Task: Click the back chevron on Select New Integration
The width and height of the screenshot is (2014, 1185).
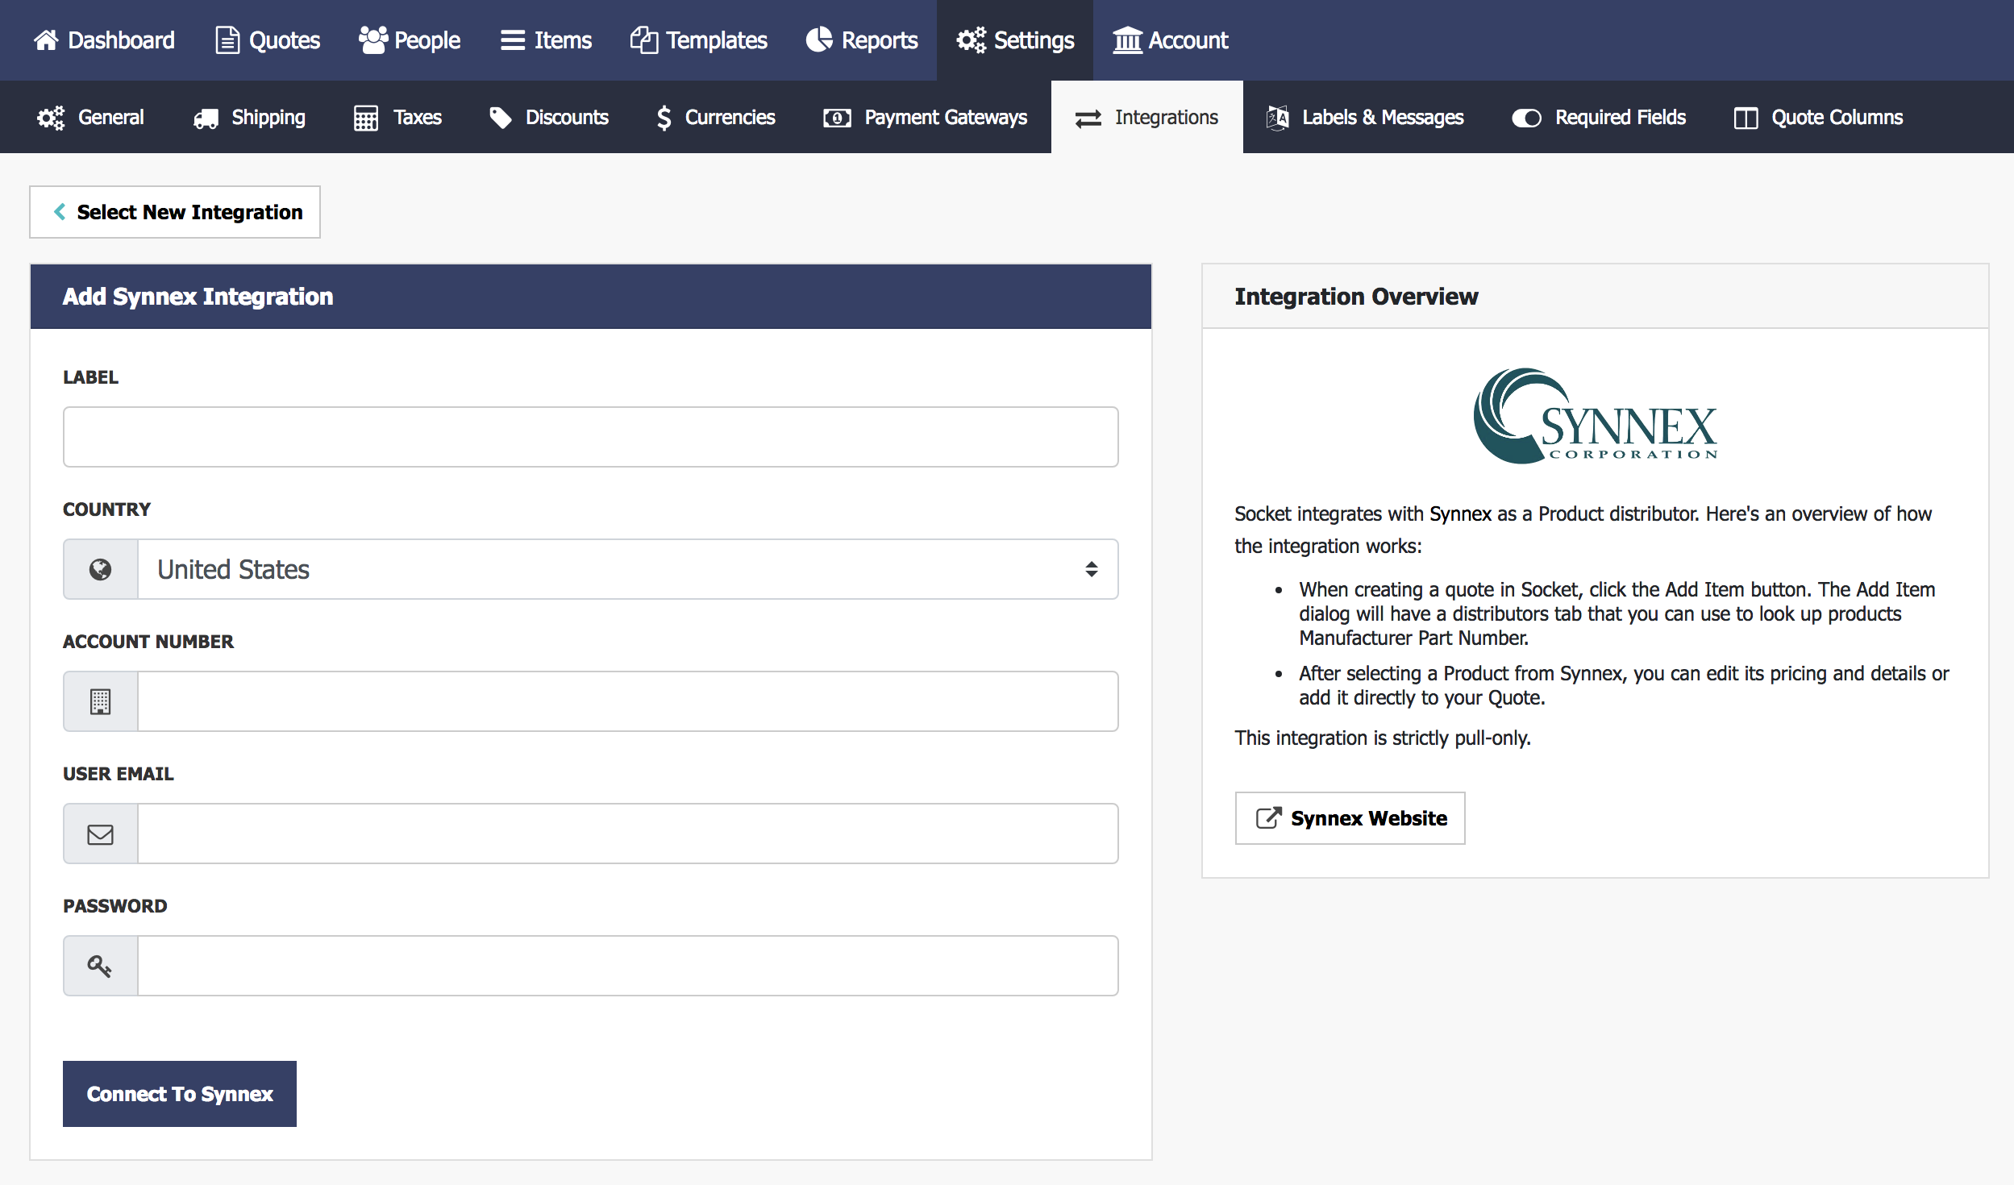Action: click(x=60, y=212)
